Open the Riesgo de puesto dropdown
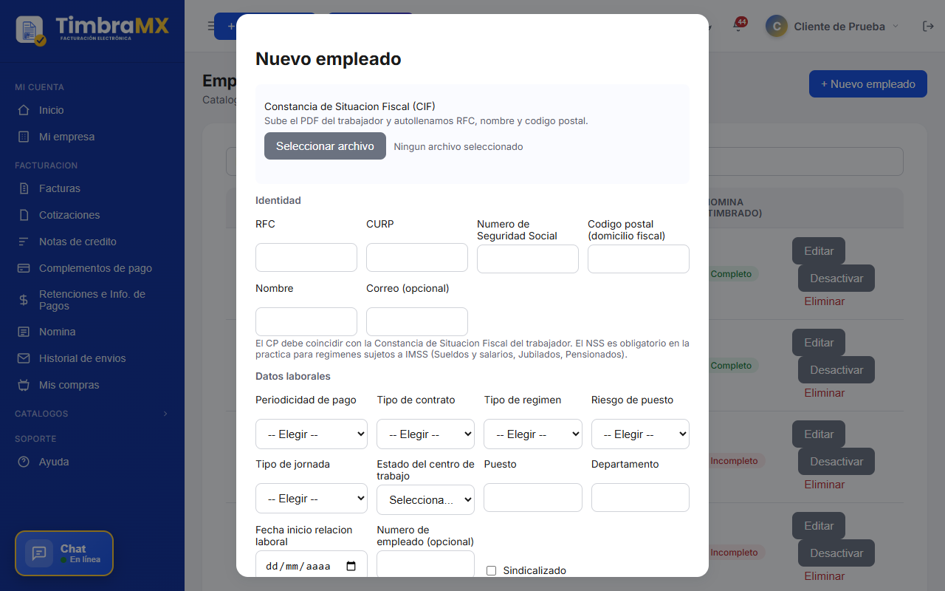This screenshot has width=945, height=591. click(640, 434)
